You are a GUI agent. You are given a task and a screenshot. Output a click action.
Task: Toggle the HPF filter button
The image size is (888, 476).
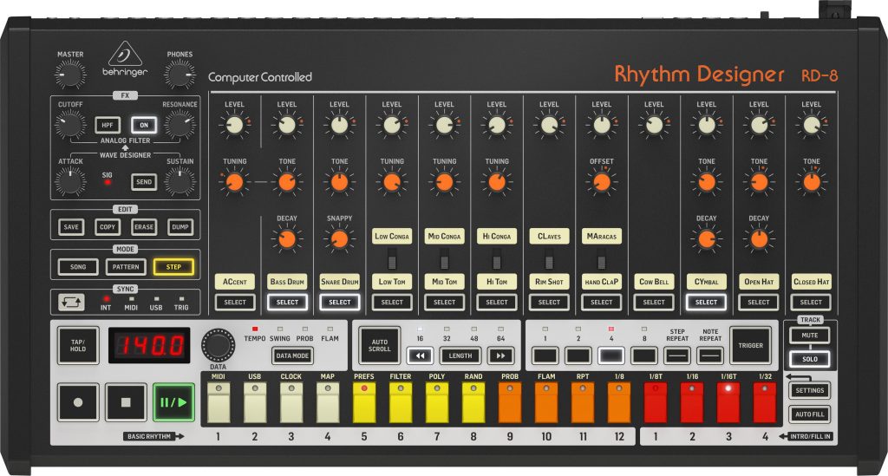pyautogui.click(x=108, y=125)
